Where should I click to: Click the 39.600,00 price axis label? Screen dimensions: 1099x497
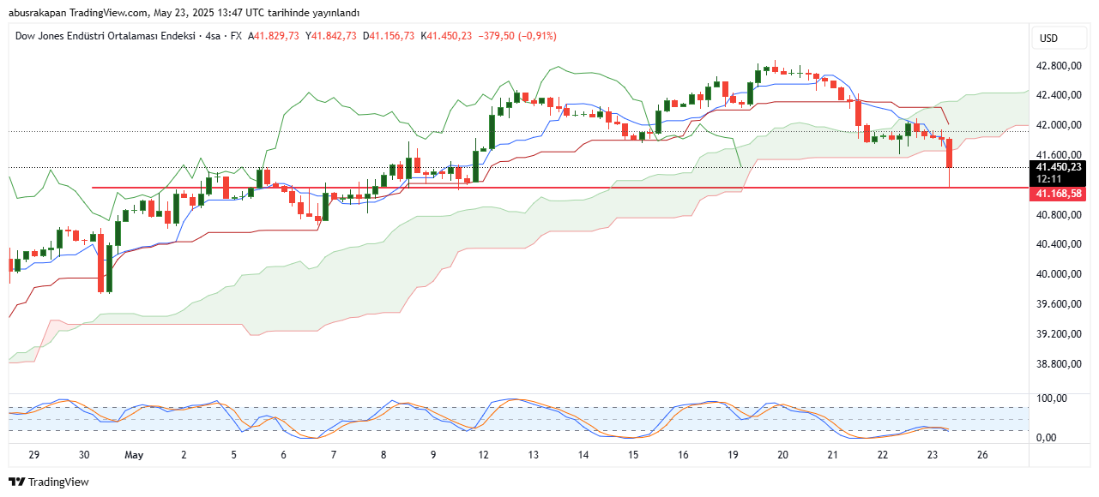coord(1060,304)
